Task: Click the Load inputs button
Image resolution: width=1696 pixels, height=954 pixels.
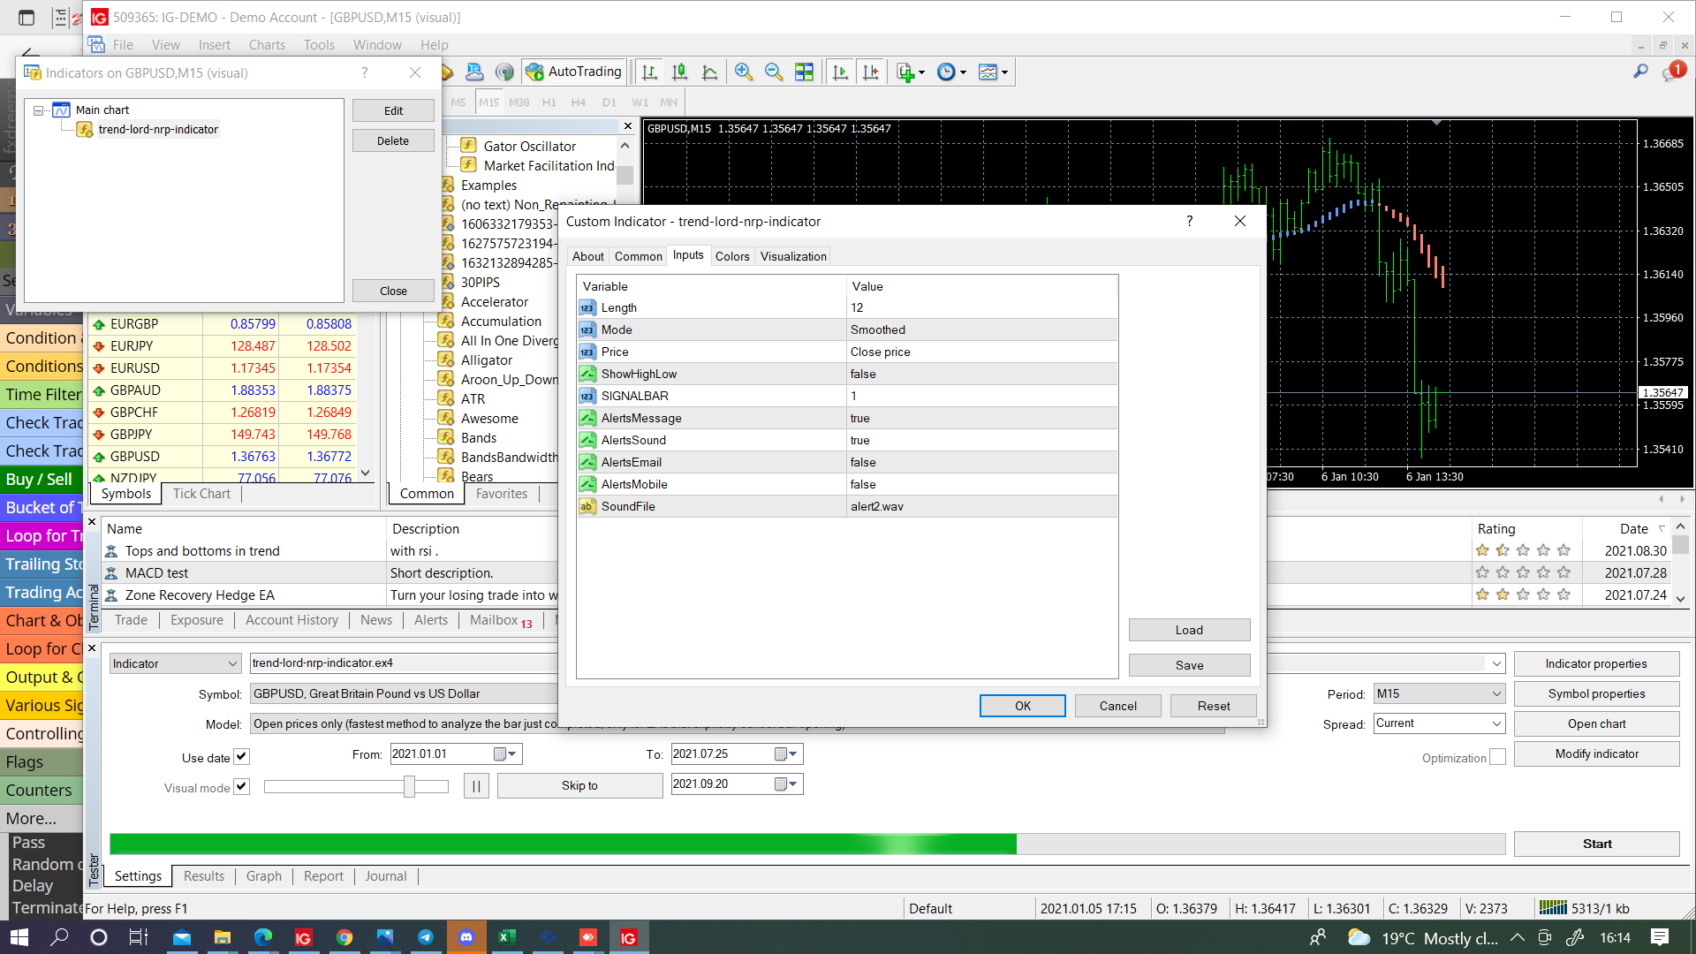Action: coord(1189,630)
